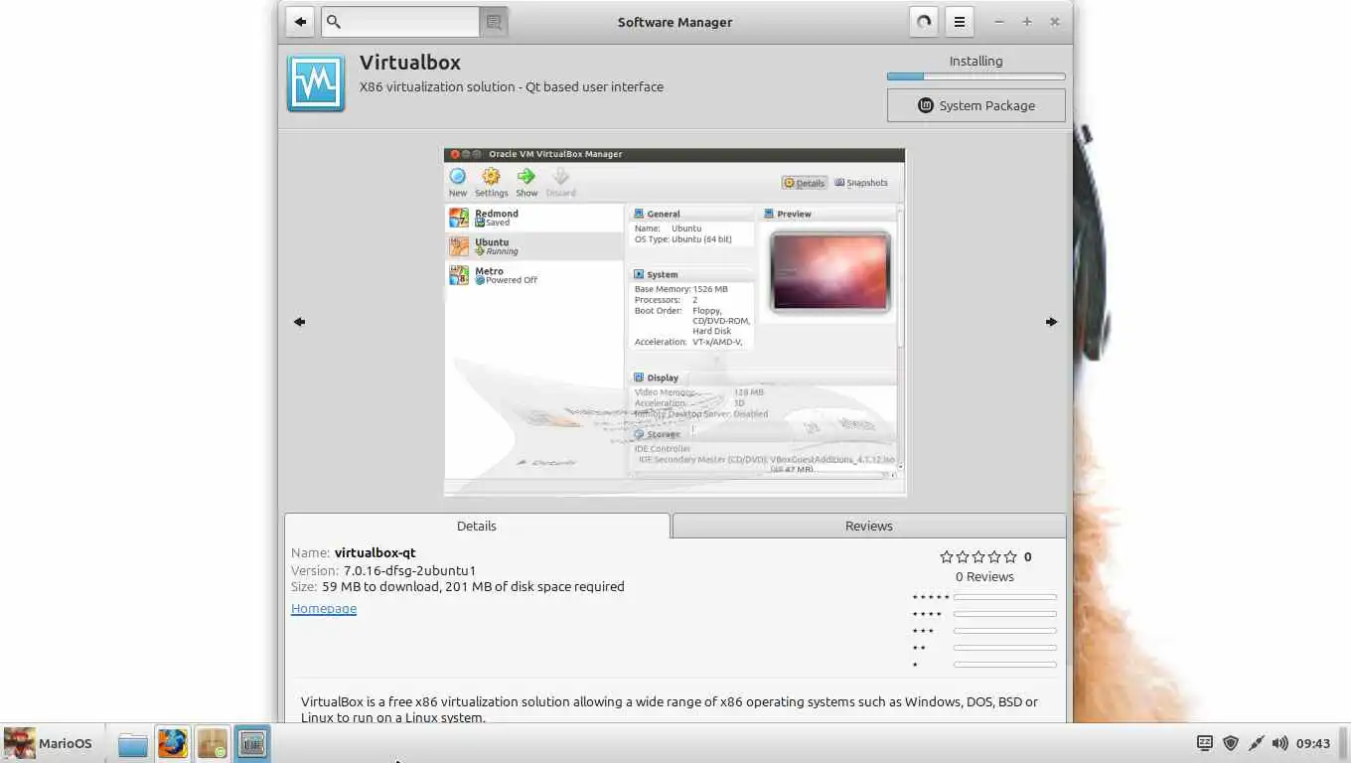The image size is (1351, 763).
Task: Click the System Package button
Action: (976, 105)
